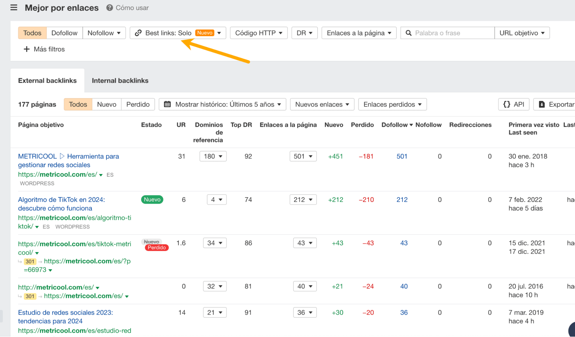Click the "Cómo usar" help icon
575x337 pixels.
109,8
